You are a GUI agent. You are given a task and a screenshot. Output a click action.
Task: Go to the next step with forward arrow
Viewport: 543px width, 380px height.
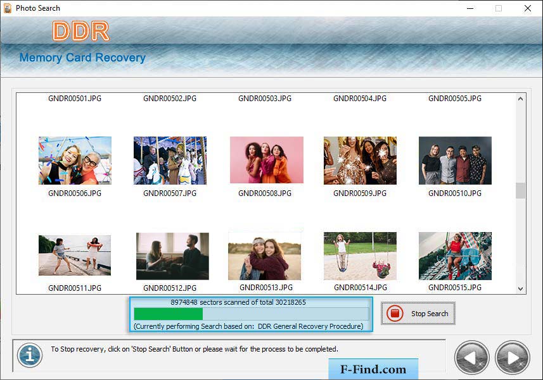[x=513, y=357]
